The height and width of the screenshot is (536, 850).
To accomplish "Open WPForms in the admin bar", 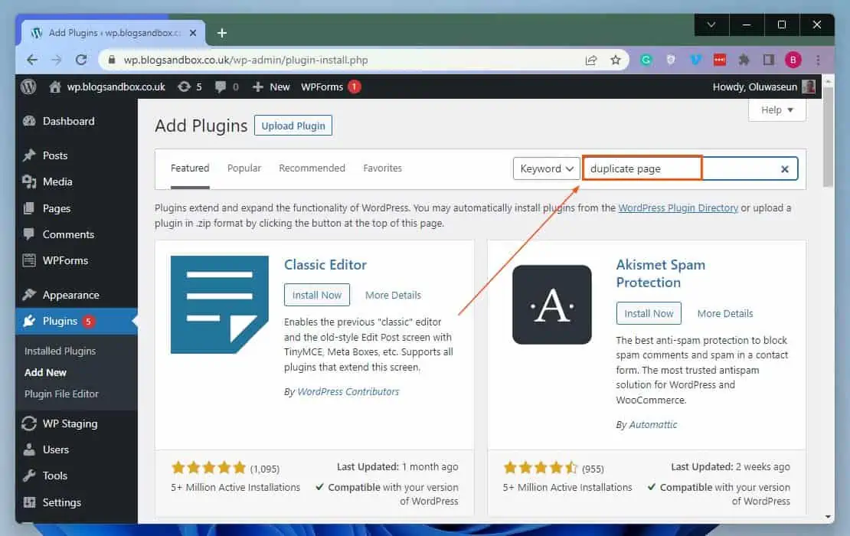I will point(331,87).
